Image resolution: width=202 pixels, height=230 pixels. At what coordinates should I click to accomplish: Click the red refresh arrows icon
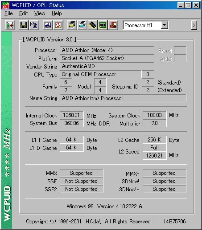[x=58, y=25]
